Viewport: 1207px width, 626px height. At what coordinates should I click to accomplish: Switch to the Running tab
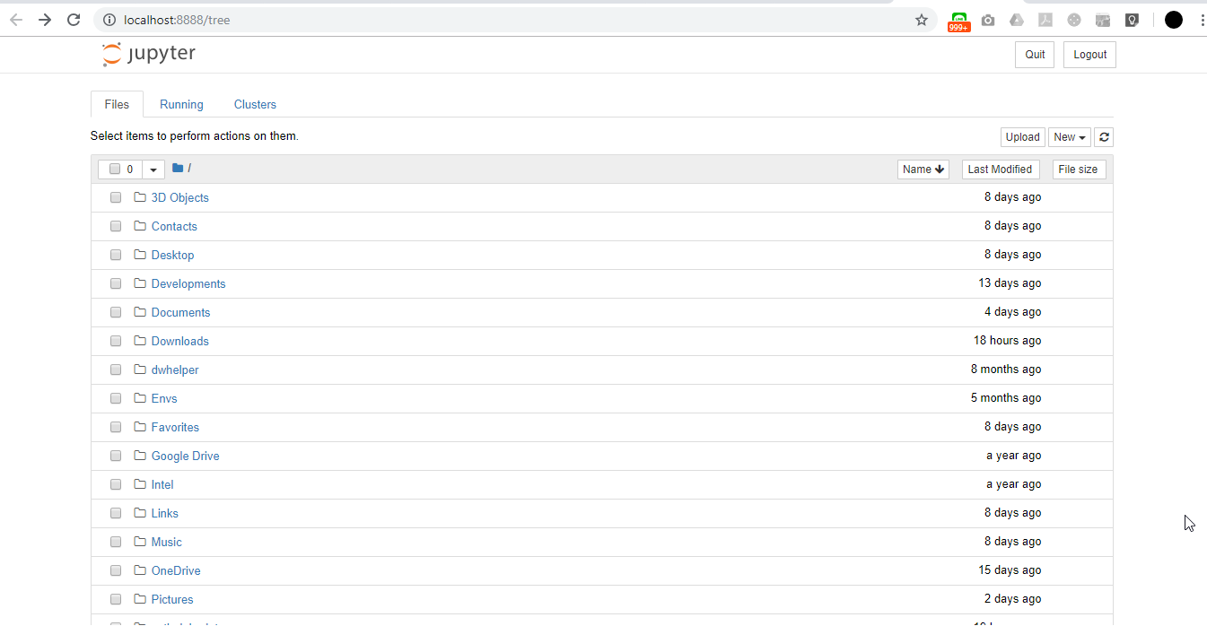pyautogui.click(x=181, y=104)
